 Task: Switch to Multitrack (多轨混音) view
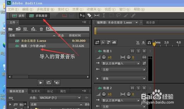tap(38, 16)
